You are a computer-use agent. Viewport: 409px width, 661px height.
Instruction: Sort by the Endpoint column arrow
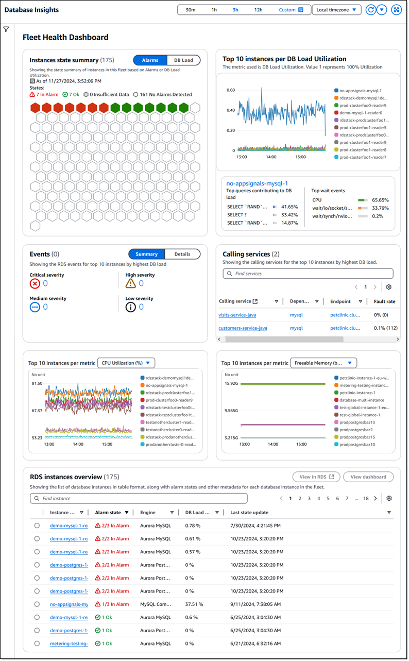(x=361, y=301)
